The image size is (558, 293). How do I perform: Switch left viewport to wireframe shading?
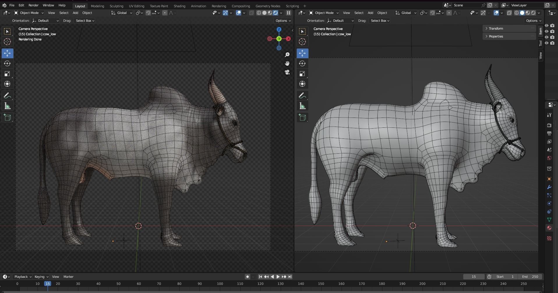(259, 13)
